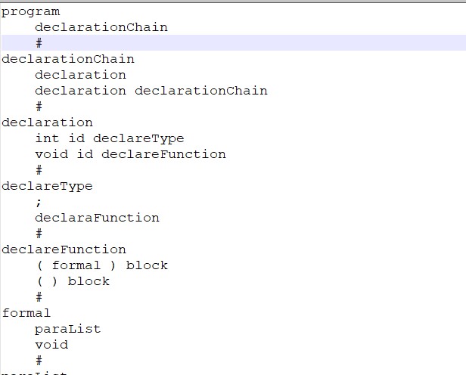Viewport: 466px width, 375px height.
Task: Place cursor at the semicolon line
Action: pyautogui.click(x=39, y=203)
